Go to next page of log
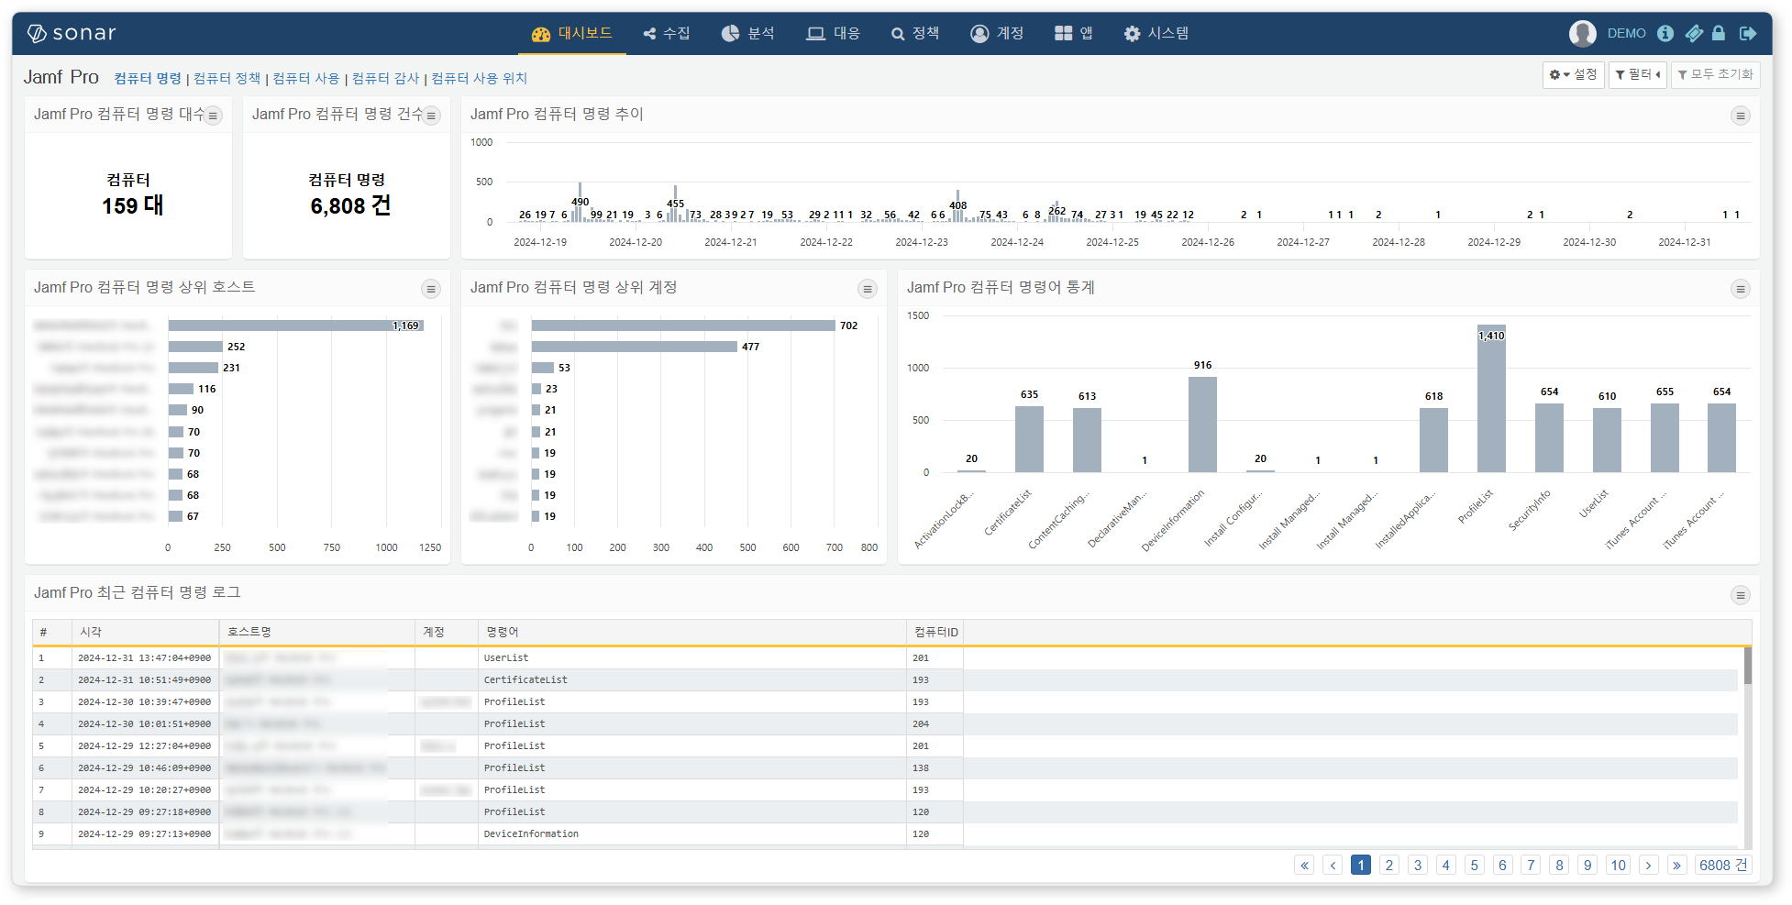 1648,865
